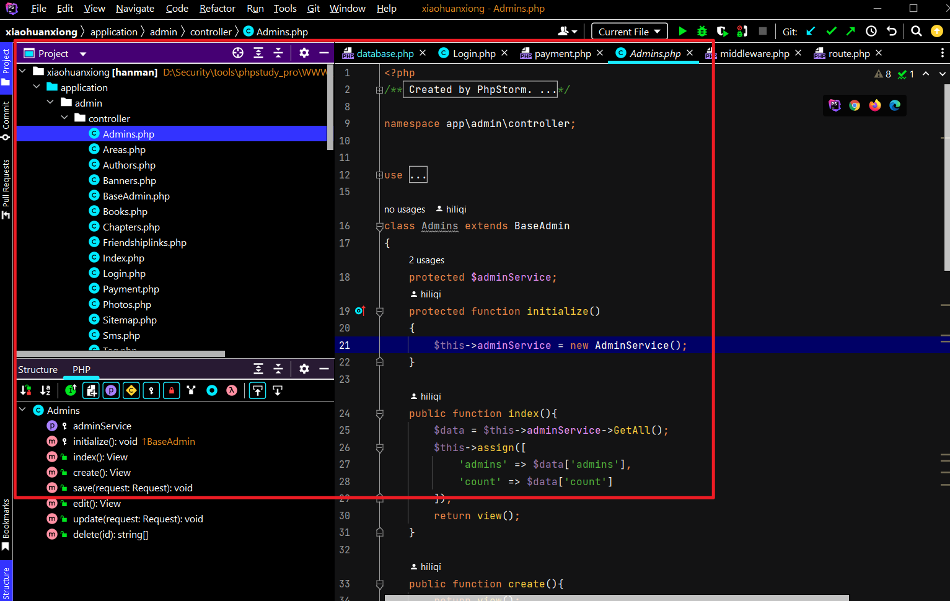Toggle sort by visibility in Structure
This screenshot has height=601, width=950.
26,390
